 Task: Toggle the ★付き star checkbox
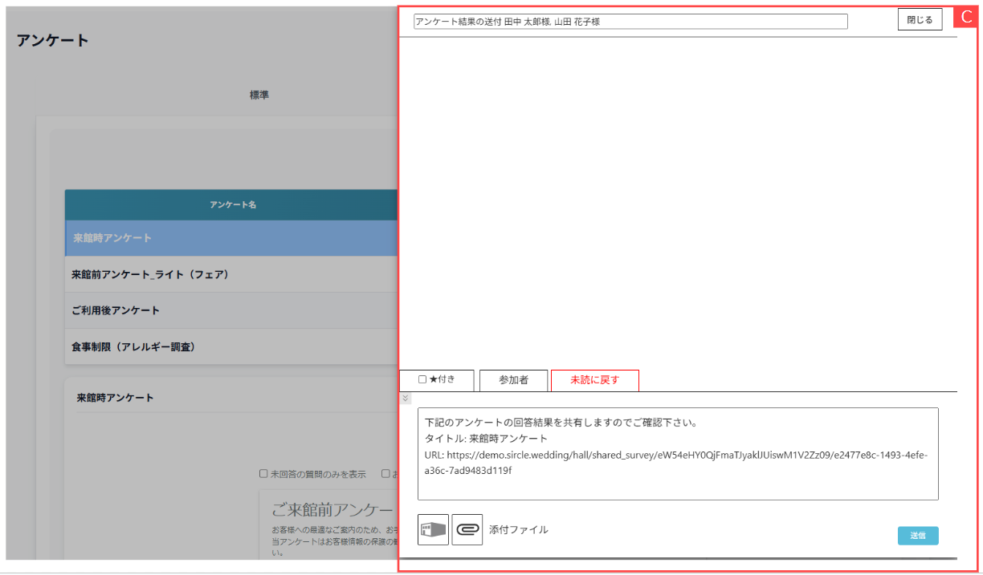422,380
